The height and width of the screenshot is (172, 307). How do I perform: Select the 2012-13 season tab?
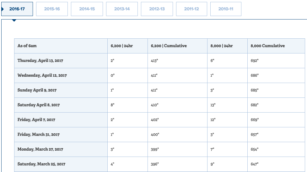157,9
